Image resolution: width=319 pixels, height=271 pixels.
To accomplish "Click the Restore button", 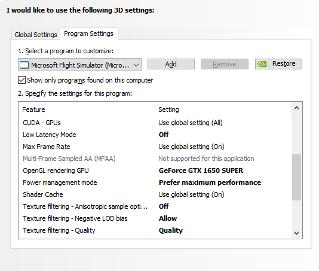I will (278, 64).
